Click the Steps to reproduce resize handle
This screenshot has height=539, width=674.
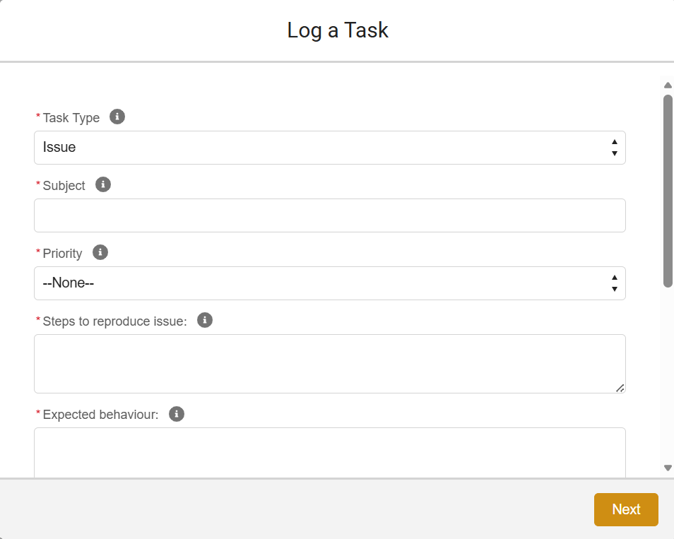620,387
